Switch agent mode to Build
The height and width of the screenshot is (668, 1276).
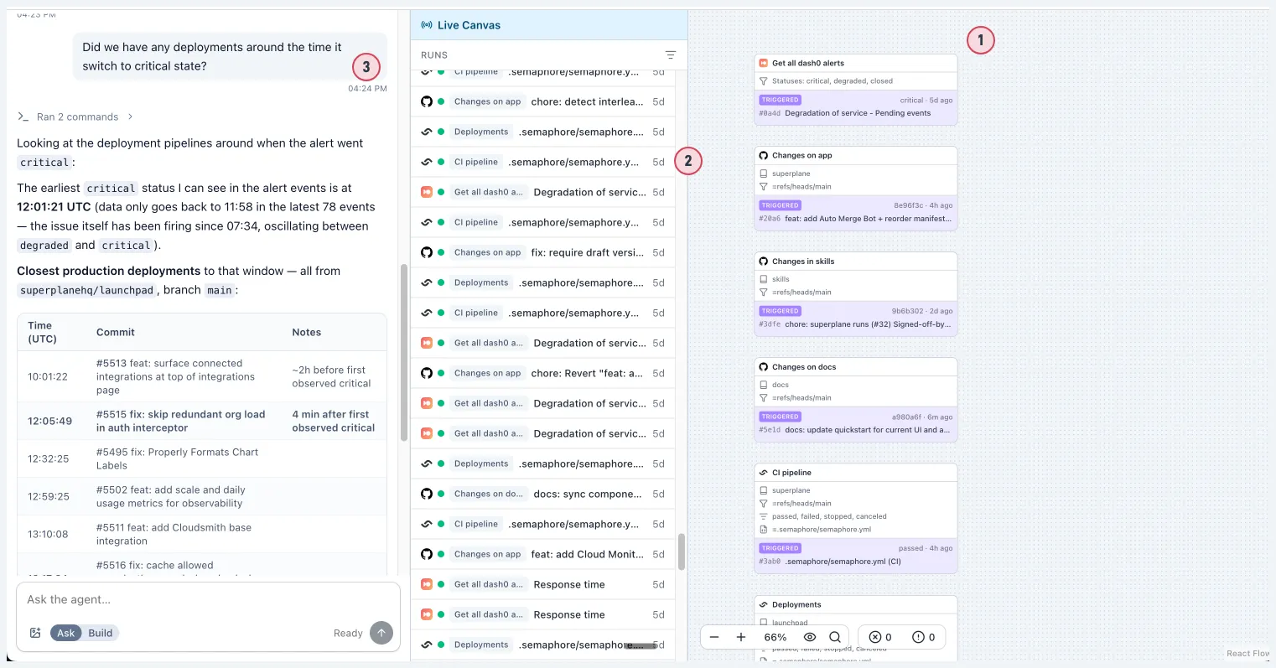101,633
